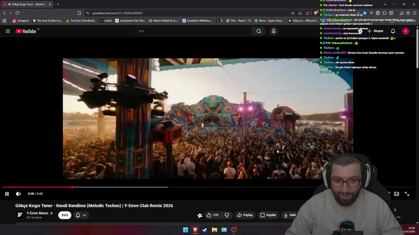Save video with 'Kaydet' button
The image size is (419, 235).
tap(268, 215)
